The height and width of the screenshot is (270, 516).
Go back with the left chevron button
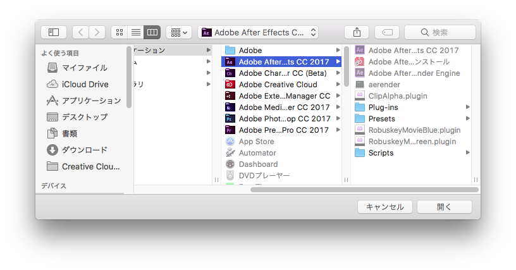(x=81, y=32)
